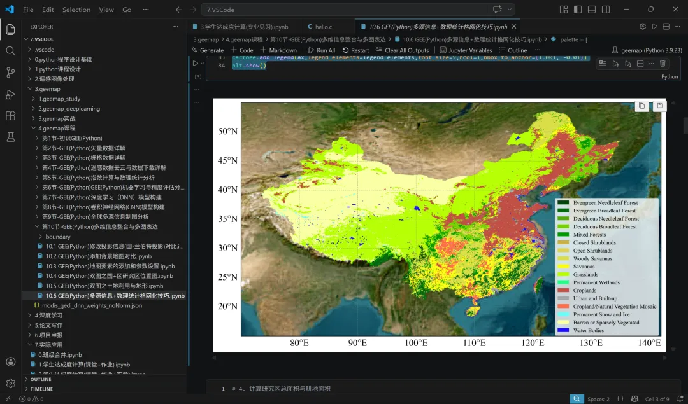The height and width of the screenshot is (404, 688).
Task: Expand the boundary folder
Action: [40, 236]
